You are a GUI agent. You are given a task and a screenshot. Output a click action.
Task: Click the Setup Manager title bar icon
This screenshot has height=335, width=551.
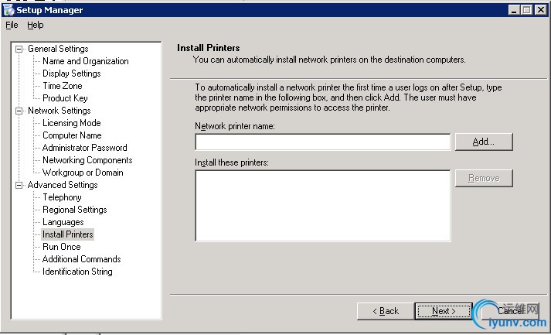(x=9, y=10)
